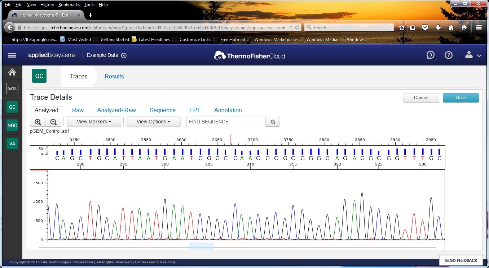The height and width of the screenshot is (268, 489).
Task: Click the FIND SEQUENCE input field
Action: click(226, 122)
